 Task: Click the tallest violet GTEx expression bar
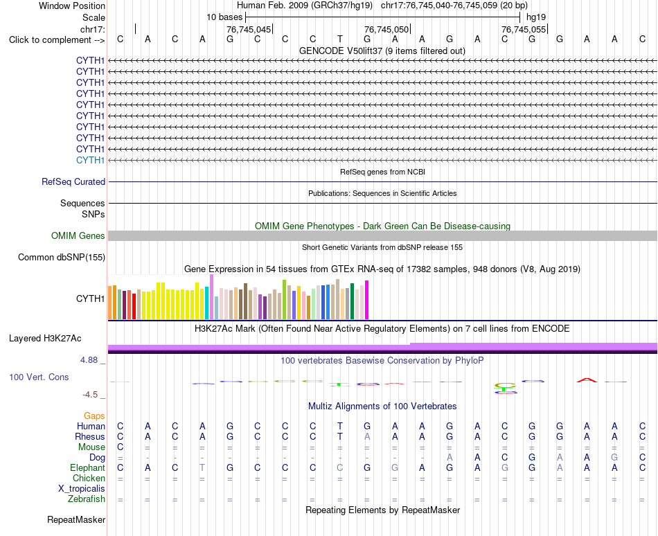pos(211,297)
